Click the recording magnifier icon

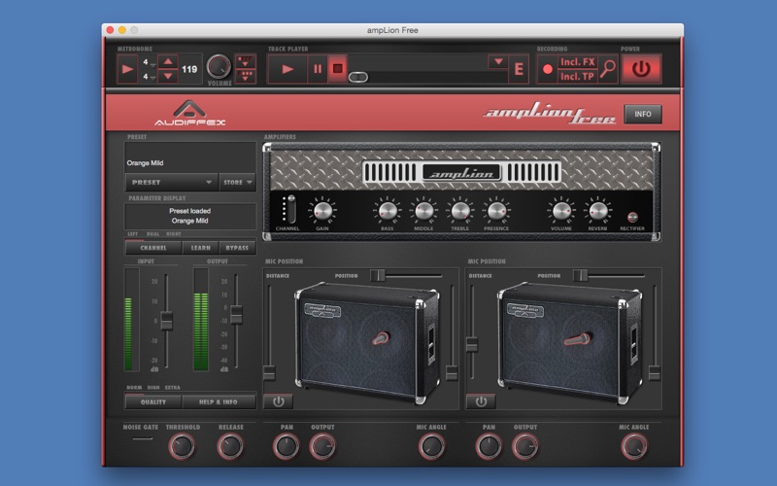pos(608,69)
